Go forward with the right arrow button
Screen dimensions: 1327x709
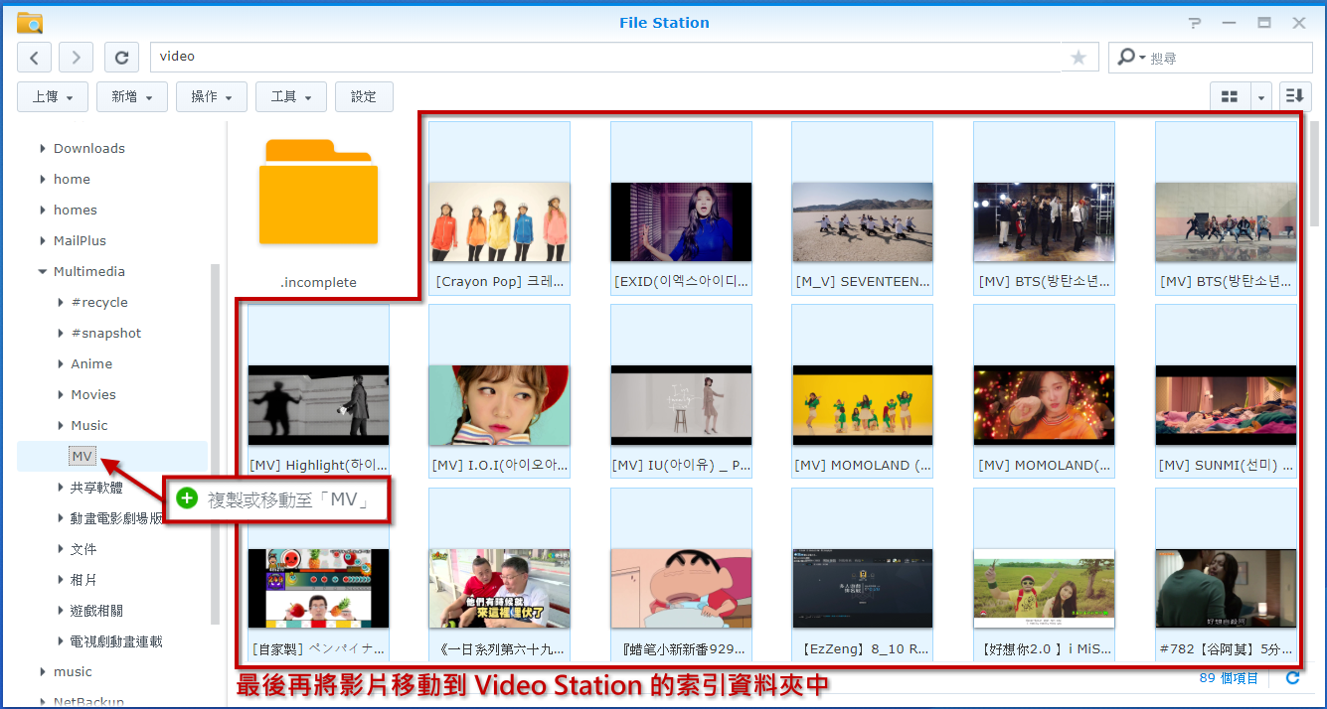[x=77, y=58]
